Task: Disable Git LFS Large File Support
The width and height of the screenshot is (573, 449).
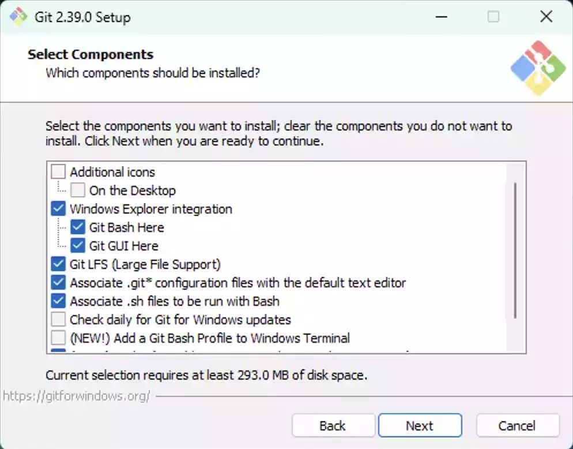Action: 58,264
